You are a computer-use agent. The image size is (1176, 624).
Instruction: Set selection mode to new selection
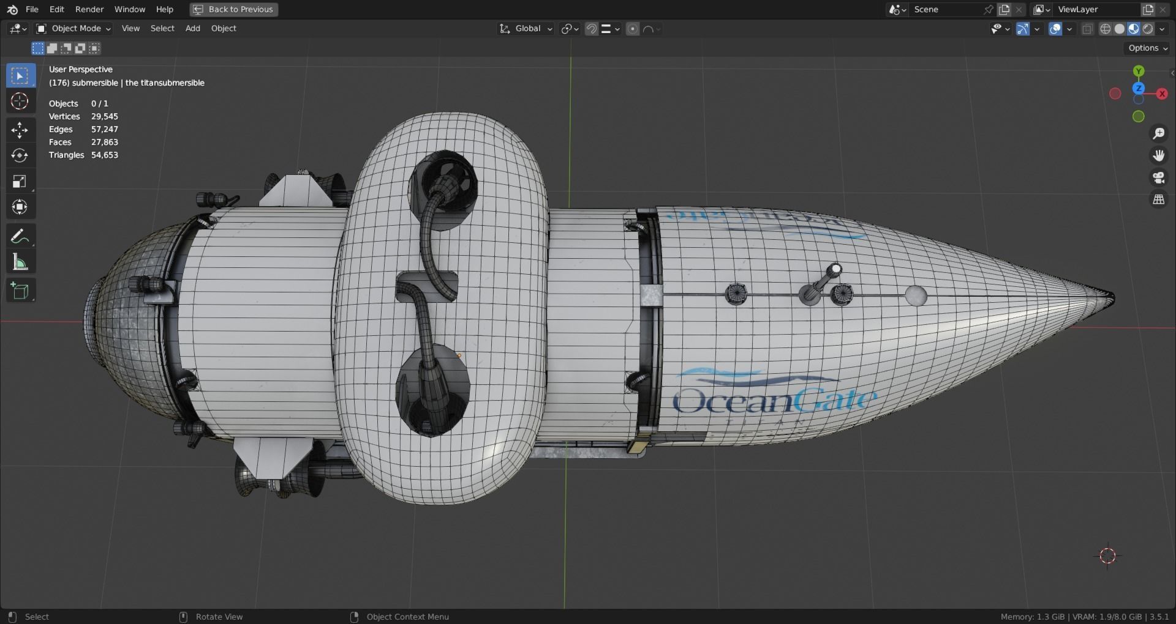(x=38, y=48)
